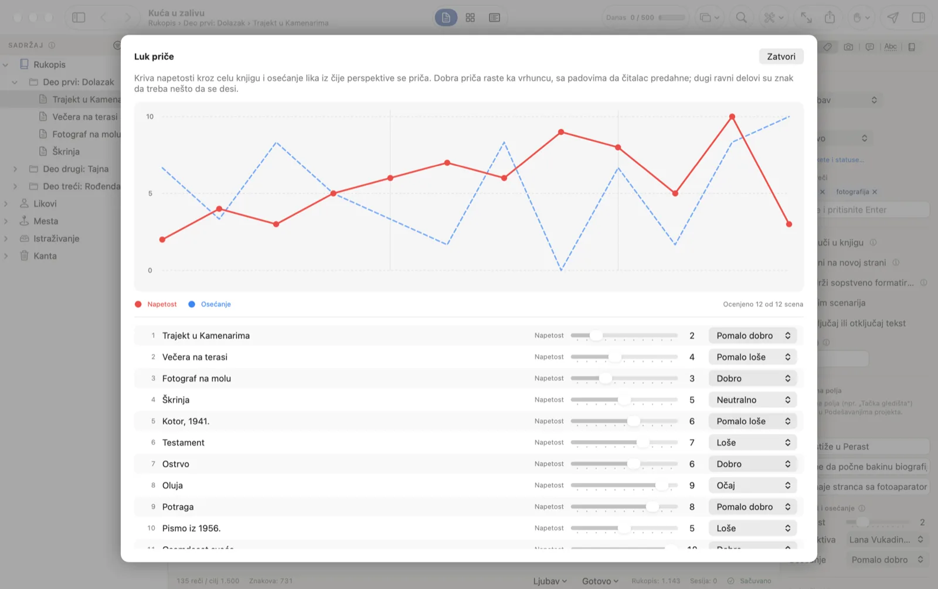This screenshot has height=589, width=938.
Task: Open the comments bubble inspector icon
Action: (870, 47)
